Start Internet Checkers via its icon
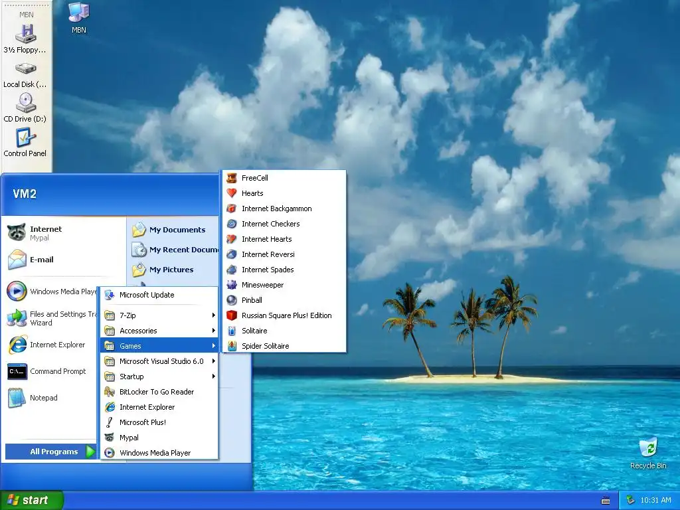This screenshot has width=680, height=510. click(232, 224)
